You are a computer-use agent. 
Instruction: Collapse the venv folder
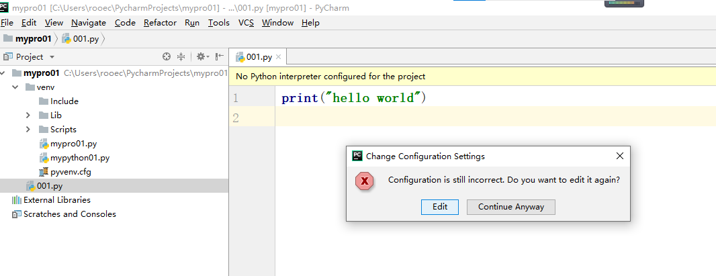pyautogui.click(x=15, y=87)
